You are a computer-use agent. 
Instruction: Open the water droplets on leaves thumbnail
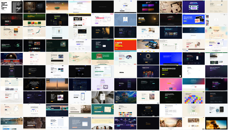point(103,97)
